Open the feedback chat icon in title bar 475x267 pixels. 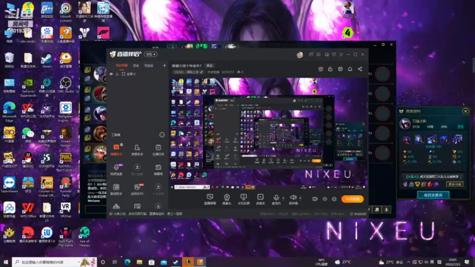(x=318, y=55)
